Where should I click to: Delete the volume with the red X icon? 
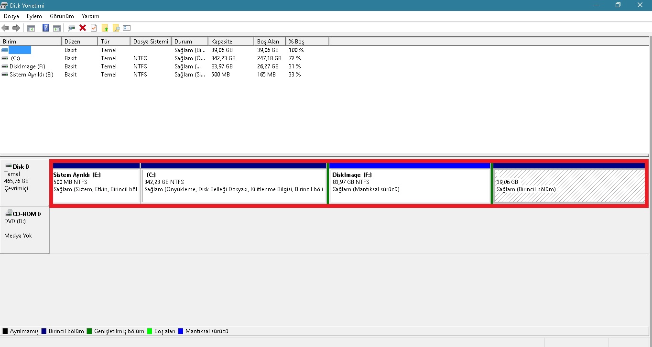point(83,28)
